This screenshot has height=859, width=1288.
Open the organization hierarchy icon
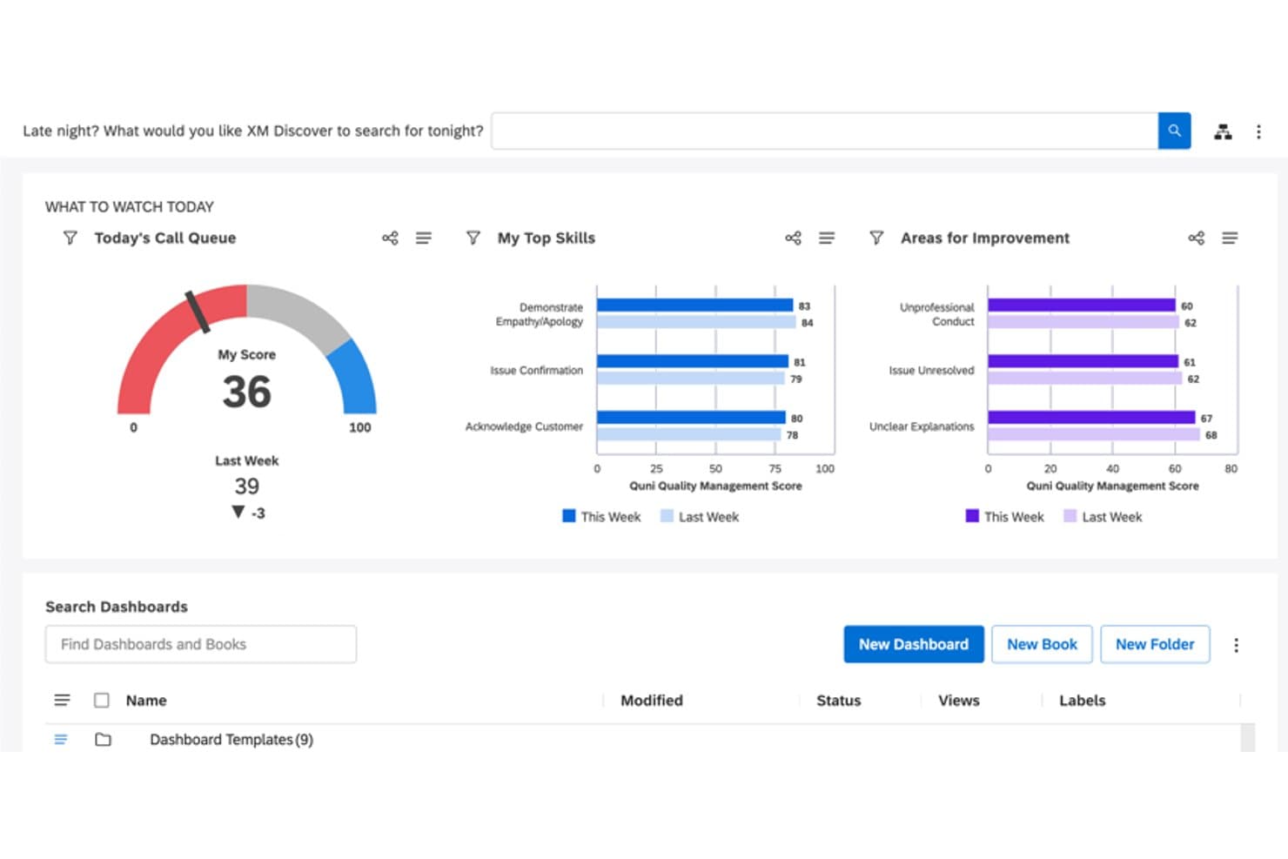1223,131
